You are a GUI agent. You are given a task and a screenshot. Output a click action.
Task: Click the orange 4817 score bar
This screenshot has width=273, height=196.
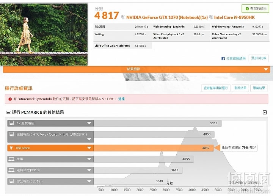click(x=154, y=148)
